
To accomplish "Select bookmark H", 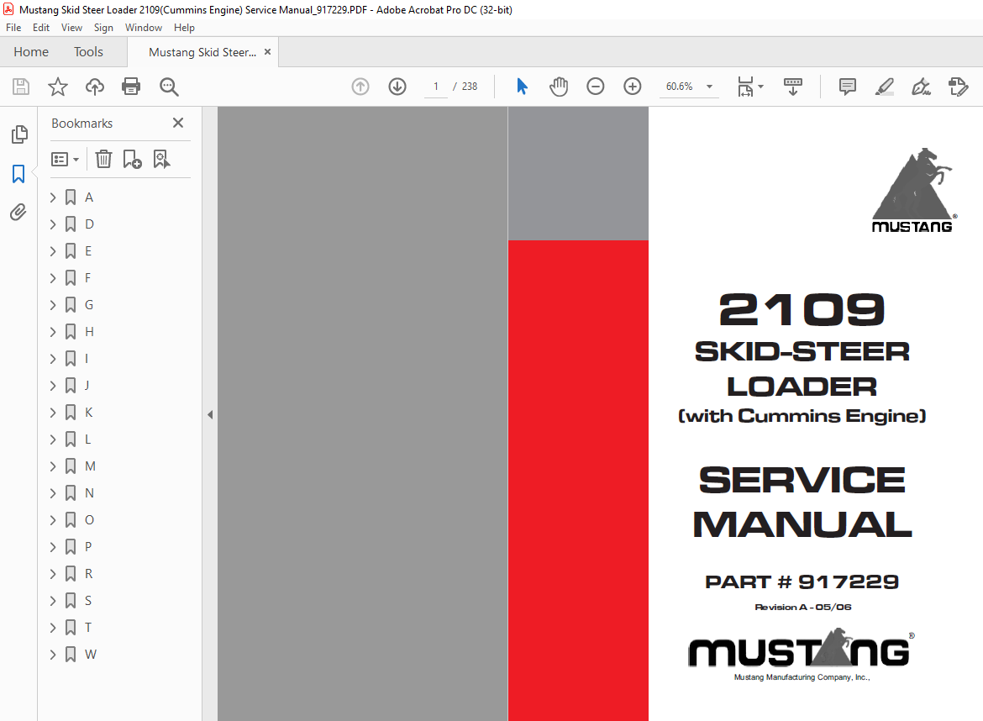I will (x=90, y=332).
